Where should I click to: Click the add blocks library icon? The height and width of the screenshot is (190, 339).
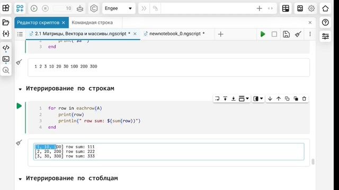point(20,8)
